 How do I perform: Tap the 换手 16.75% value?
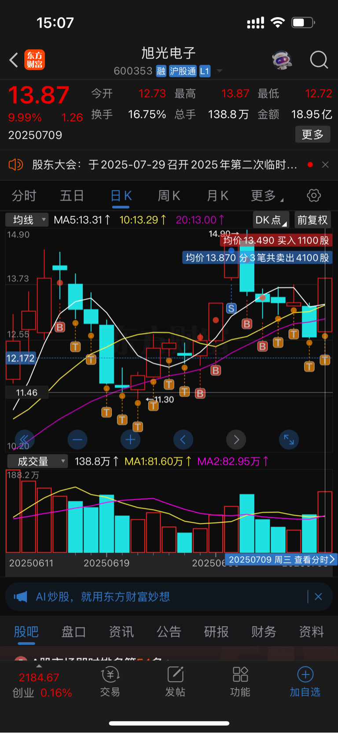click(147, 114)
